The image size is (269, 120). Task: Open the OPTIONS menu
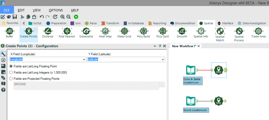(56, 10)
